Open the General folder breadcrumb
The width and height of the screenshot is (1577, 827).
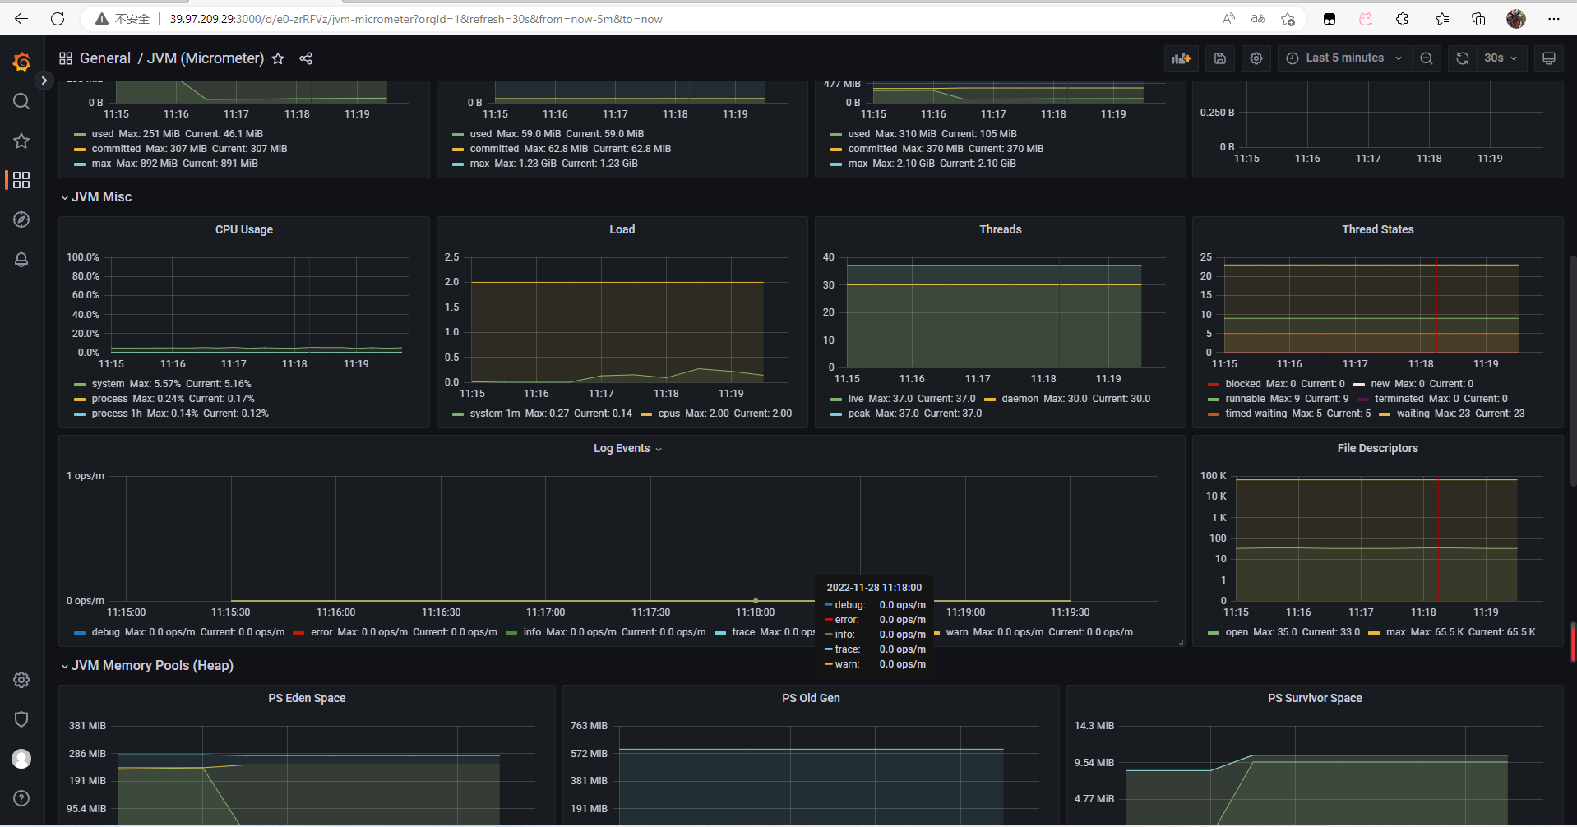(x=105, y=58)
